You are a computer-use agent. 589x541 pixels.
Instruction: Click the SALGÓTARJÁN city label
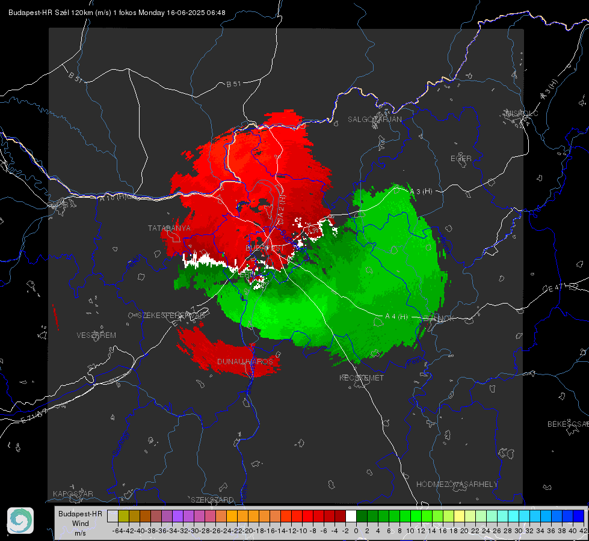(x=374, y=120)
